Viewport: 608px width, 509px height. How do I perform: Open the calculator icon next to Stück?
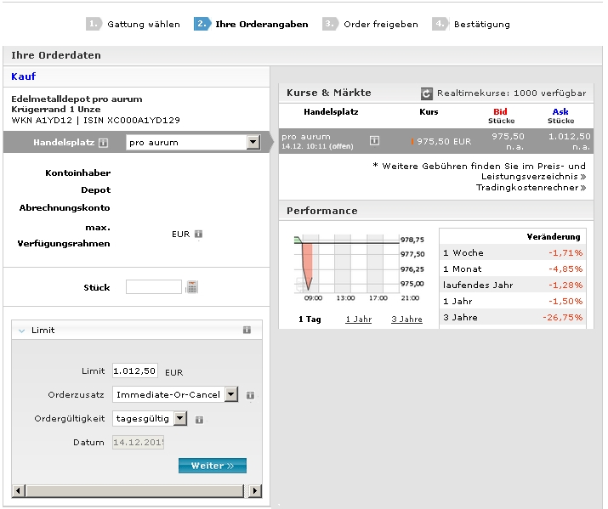[192, 287]
